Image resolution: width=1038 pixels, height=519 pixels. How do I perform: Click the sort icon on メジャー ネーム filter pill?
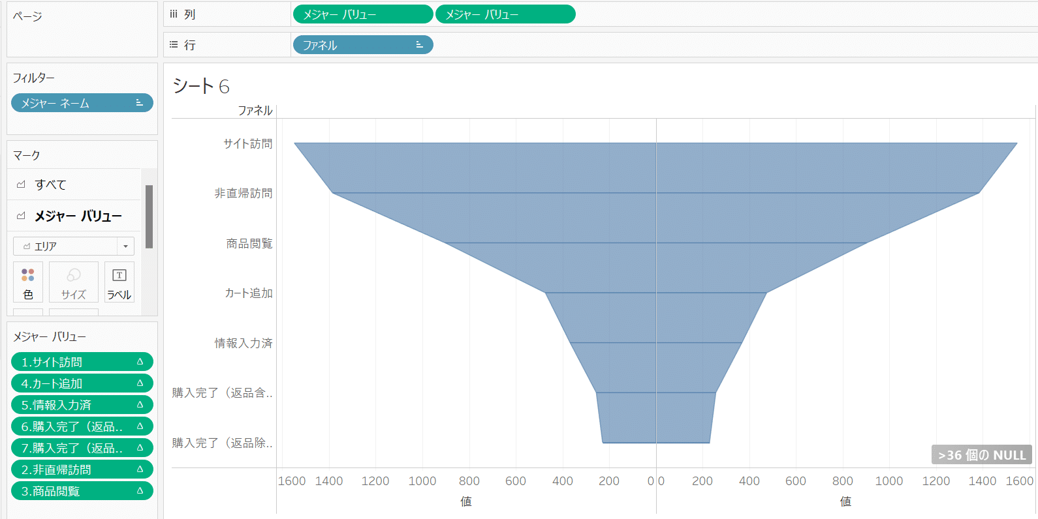[139, 103]
